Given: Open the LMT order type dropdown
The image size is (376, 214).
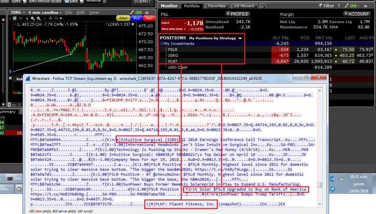Looking at the screenshot, I should pos(24,1).
